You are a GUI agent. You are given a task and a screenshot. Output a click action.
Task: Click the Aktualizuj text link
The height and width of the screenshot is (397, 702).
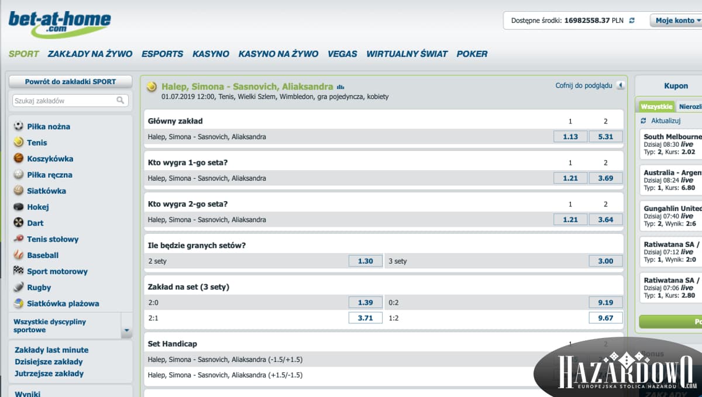(x=666, y=120)
